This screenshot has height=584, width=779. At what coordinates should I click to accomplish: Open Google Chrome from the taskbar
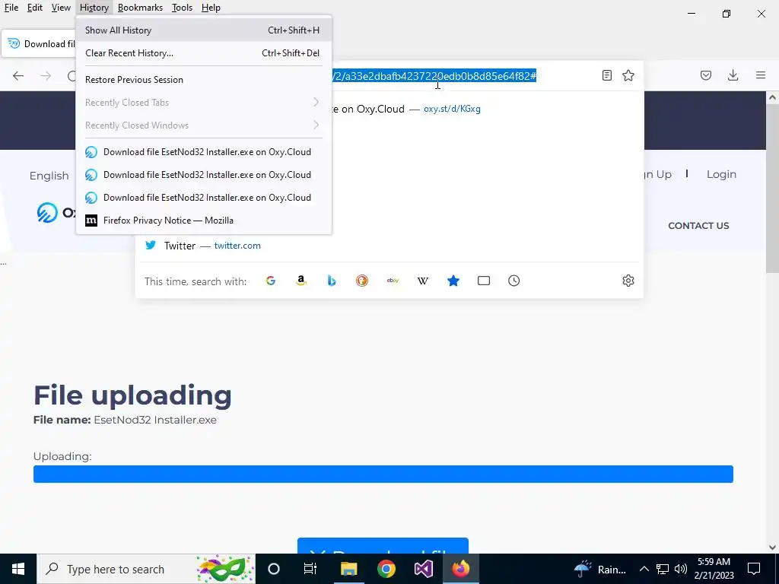click(386, 569)
